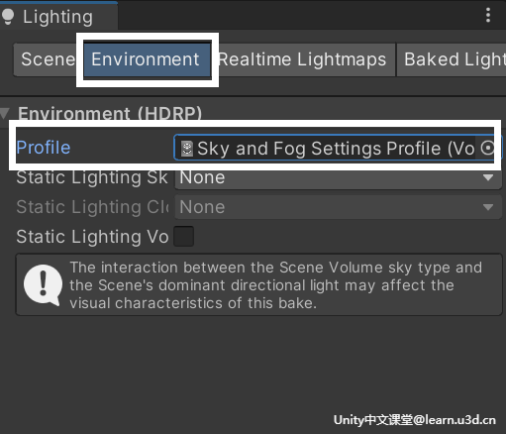This screenshot has height=434, width=506.
Task: Collapse the Environment (HDRP) section
Action: coord(5,113)
